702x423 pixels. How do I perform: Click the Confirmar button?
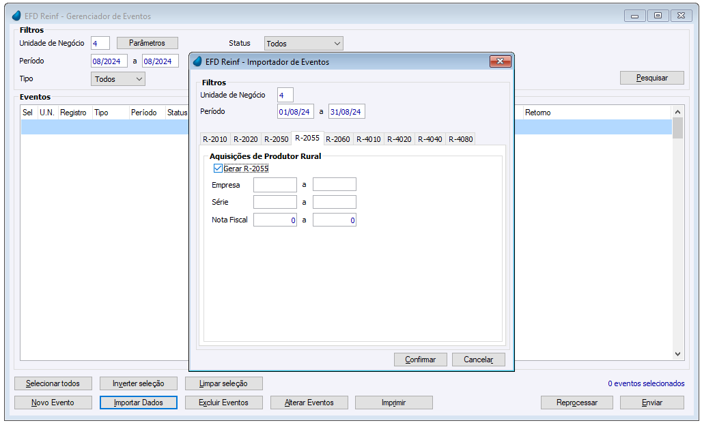[421, 360]
